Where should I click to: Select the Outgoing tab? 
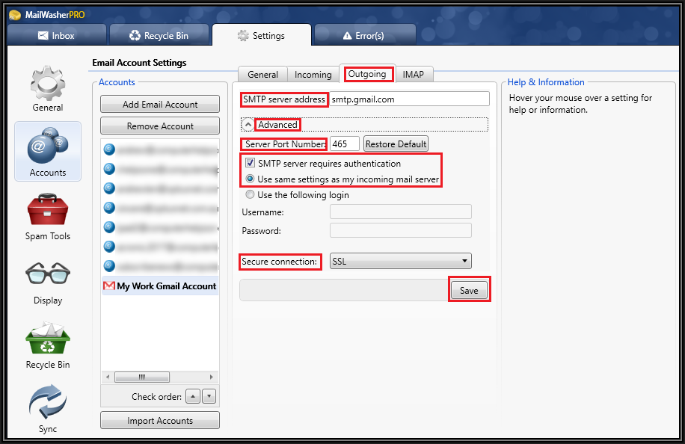click(x=367, y=74)
